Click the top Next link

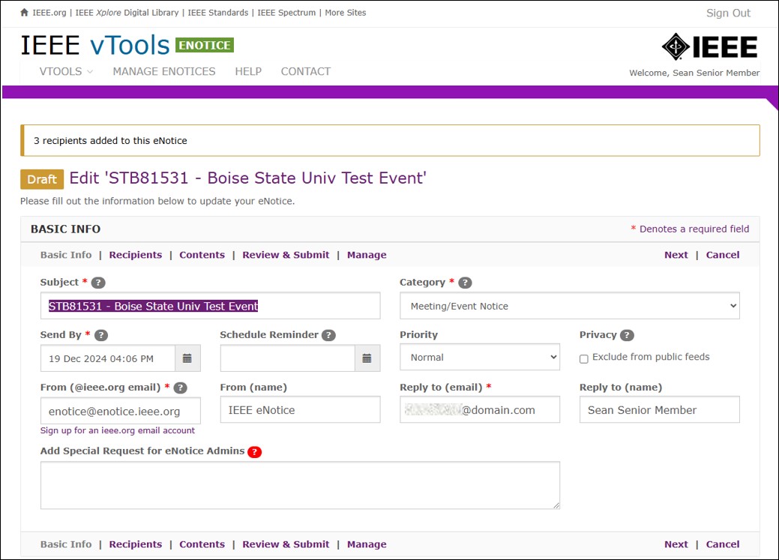(x=676, y=255)
